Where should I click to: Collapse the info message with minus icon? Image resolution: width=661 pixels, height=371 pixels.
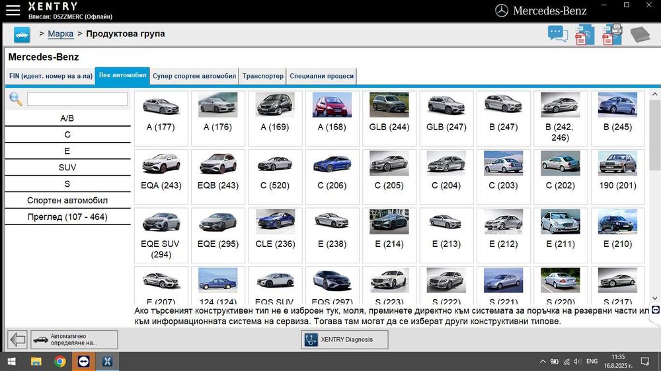[x=655, y=310]
